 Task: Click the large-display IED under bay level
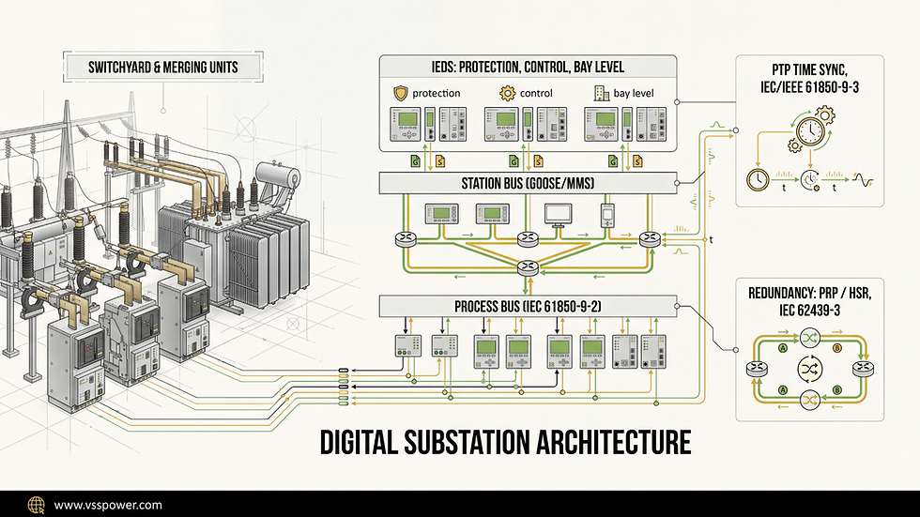click(x=601, y=124)
